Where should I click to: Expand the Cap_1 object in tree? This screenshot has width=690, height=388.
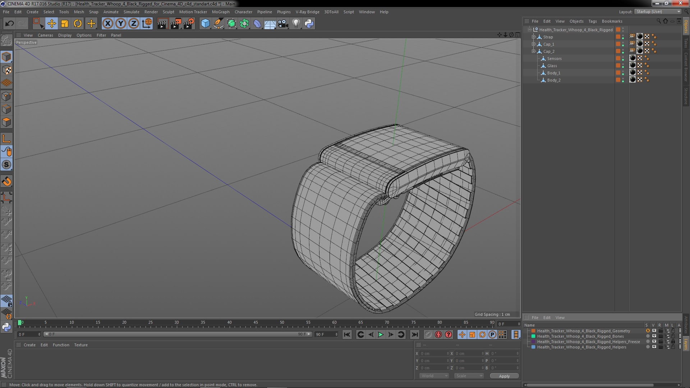(x=534, y=44)
